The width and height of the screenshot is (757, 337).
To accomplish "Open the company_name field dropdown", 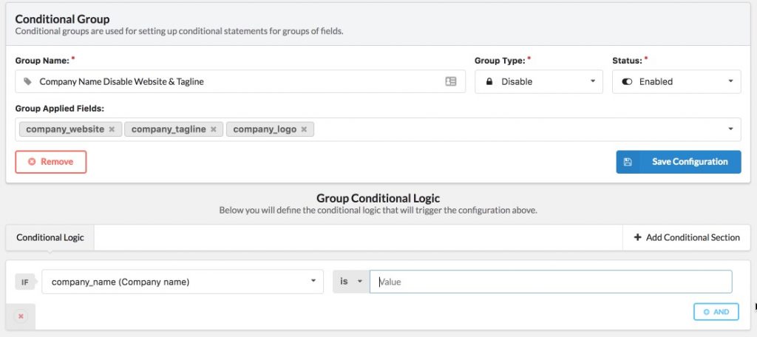I will [183, 282].
